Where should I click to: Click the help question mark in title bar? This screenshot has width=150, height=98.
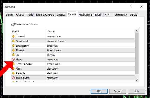[131, 7]
